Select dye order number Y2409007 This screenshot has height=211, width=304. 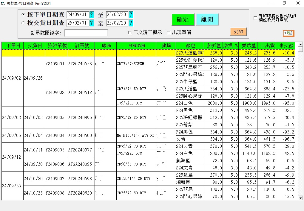(x=57, y=178)
